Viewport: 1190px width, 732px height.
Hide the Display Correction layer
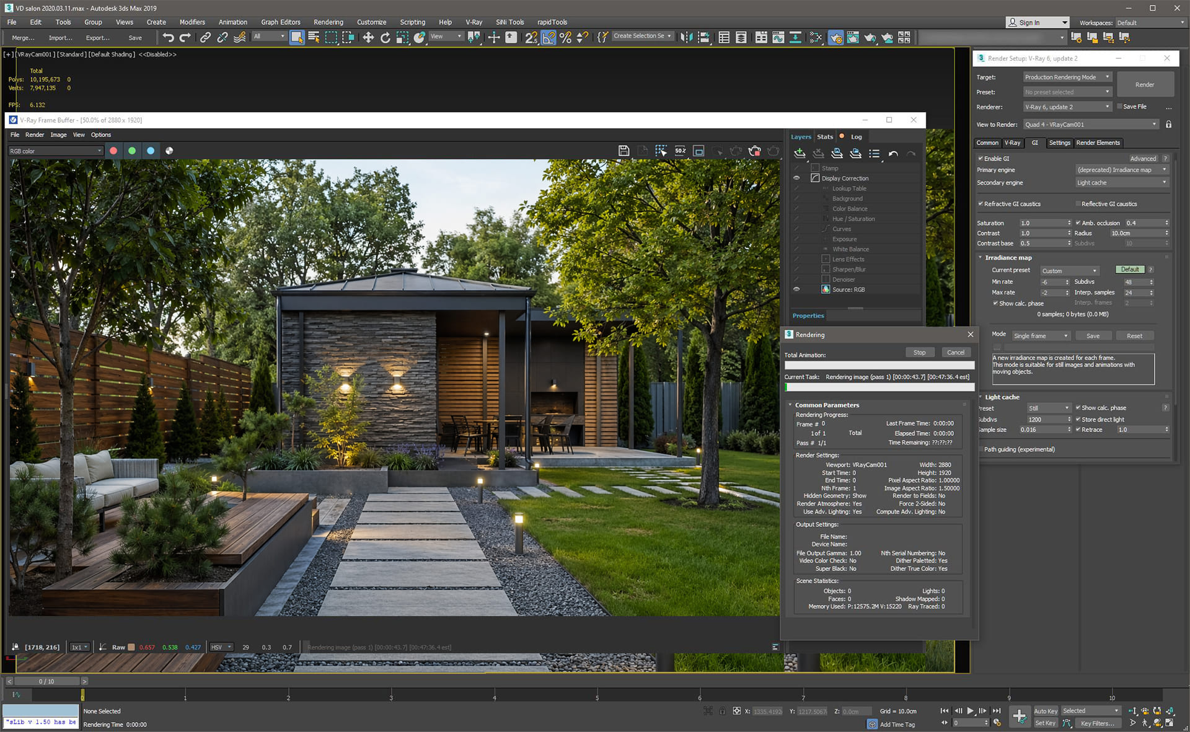[x=796, y=178]
